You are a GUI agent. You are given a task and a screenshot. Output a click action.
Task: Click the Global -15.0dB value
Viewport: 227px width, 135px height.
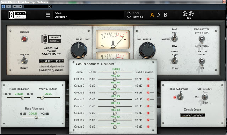point(115,69)
